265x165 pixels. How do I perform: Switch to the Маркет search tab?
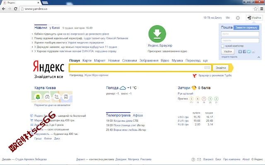click(x=100, y=61)
